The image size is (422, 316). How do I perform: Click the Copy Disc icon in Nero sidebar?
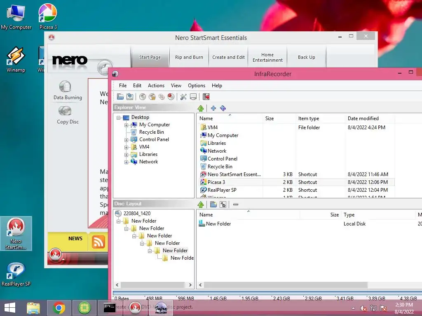coord(65,111)
